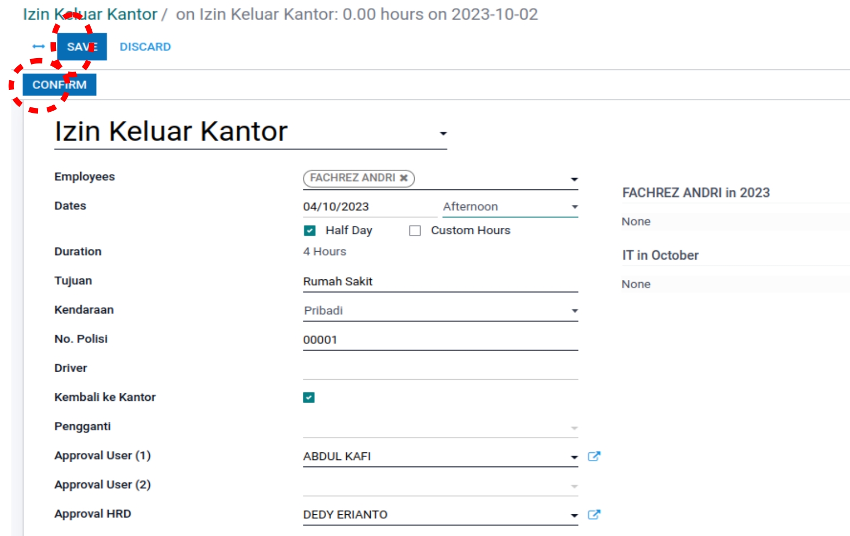Enable the Custom Hours checkbox
850x536 pixels.
[415, 231]
